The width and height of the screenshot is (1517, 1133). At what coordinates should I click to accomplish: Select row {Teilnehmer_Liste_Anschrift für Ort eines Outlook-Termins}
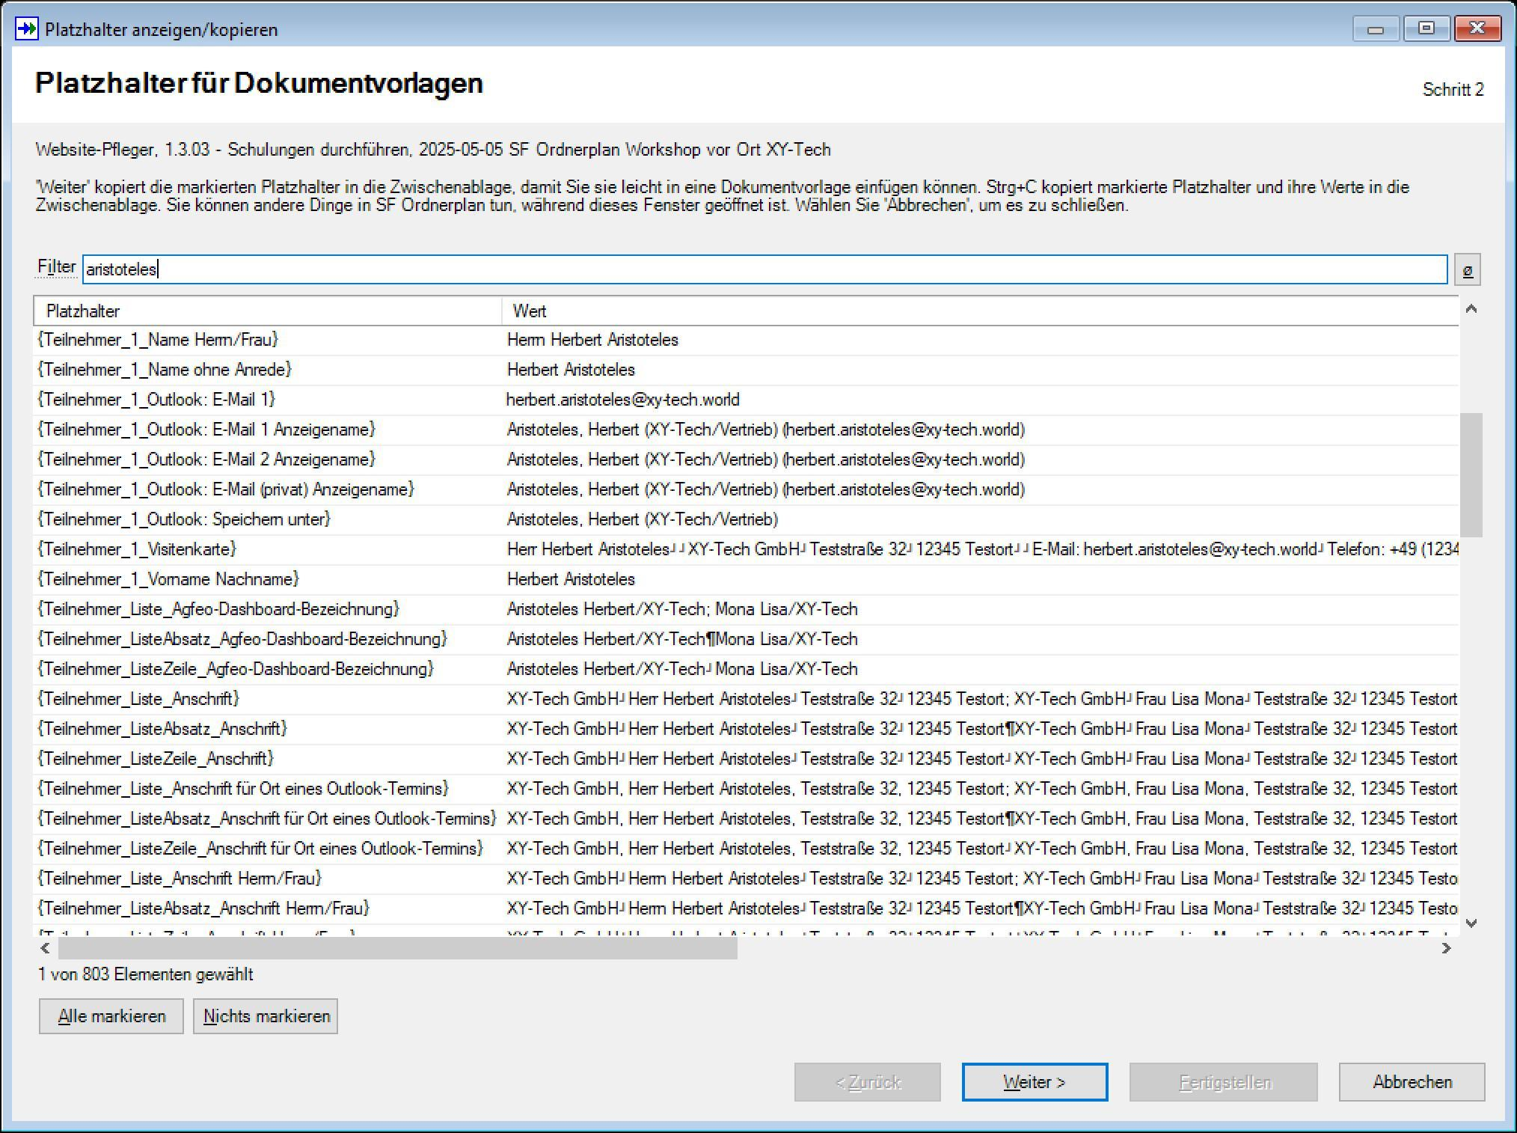click(747, 789)
